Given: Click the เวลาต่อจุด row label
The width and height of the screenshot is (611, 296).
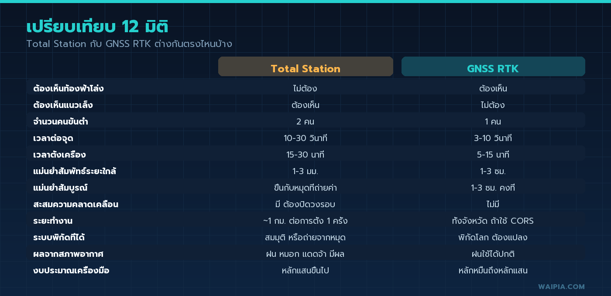Looking at the screenshot, I should [53, 138].
